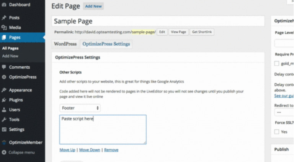Click the Move Up link

67,150
